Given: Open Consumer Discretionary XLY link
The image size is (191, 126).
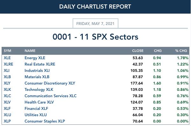Looking at the screenshot, I should (50, 83).
